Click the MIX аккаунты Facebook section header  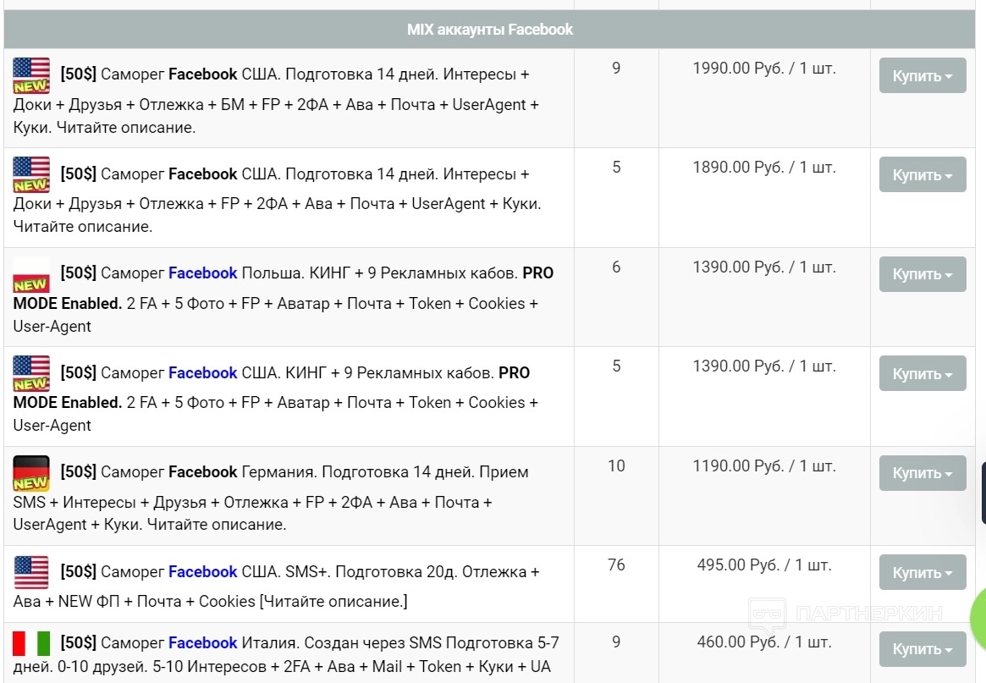(489, 30)
